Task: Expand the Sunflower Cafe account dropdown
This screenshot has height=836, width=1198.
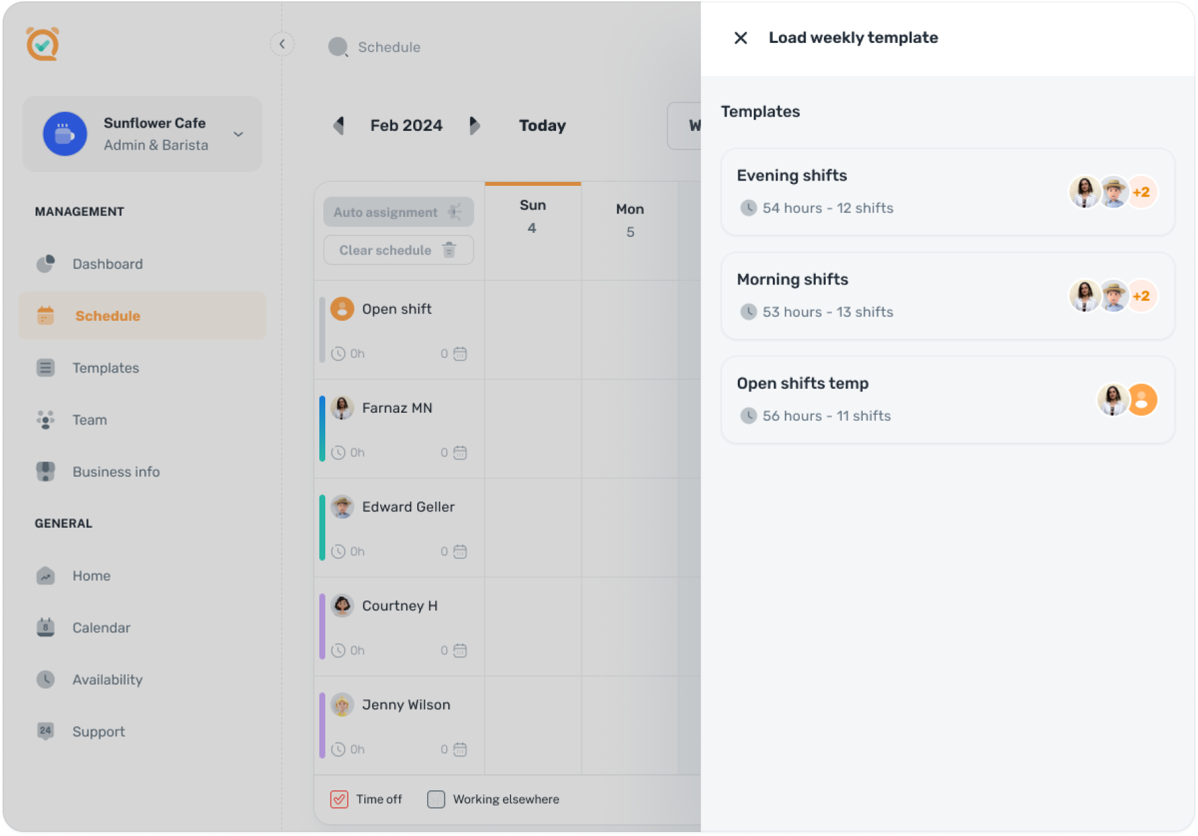Action: (x=237, y=134)
